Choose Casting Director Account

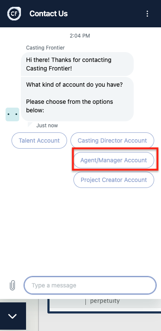pyautogui.click(x=112, y=141)
